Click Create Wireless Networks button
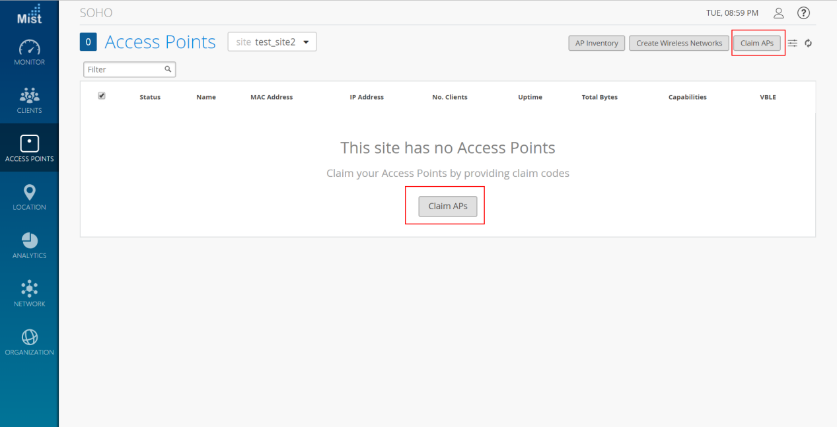Screen dimensions: 837x427 pyautogui.click(x=679, y=43)
